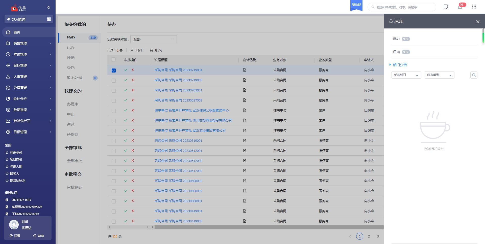This screenshot has height=244, width=485.
Task: Click green approve checkmark for 采购合同 20230719003
Action: 126,80
